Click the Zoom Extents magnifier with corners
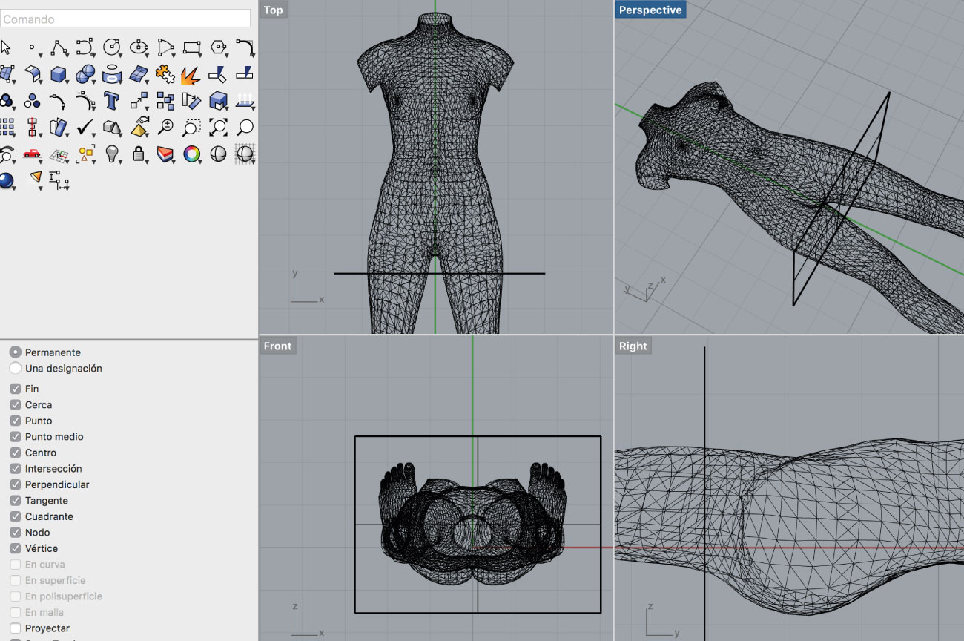 coord(218,127)
